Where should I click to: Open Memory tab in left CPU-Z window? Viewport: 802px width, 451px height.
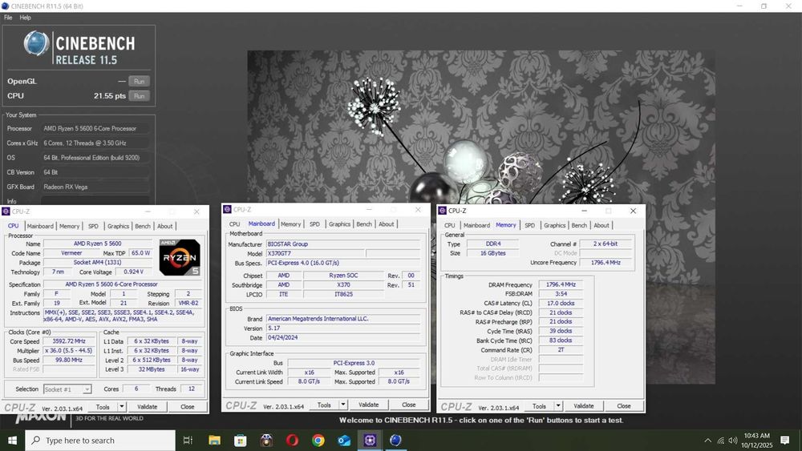69,226
